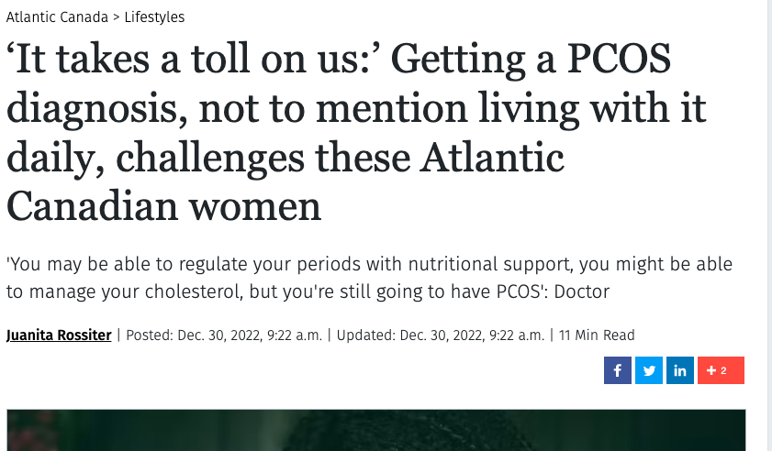
Task: Open the Lifestyles section breadcrumb
Action: tap(154, 17)
